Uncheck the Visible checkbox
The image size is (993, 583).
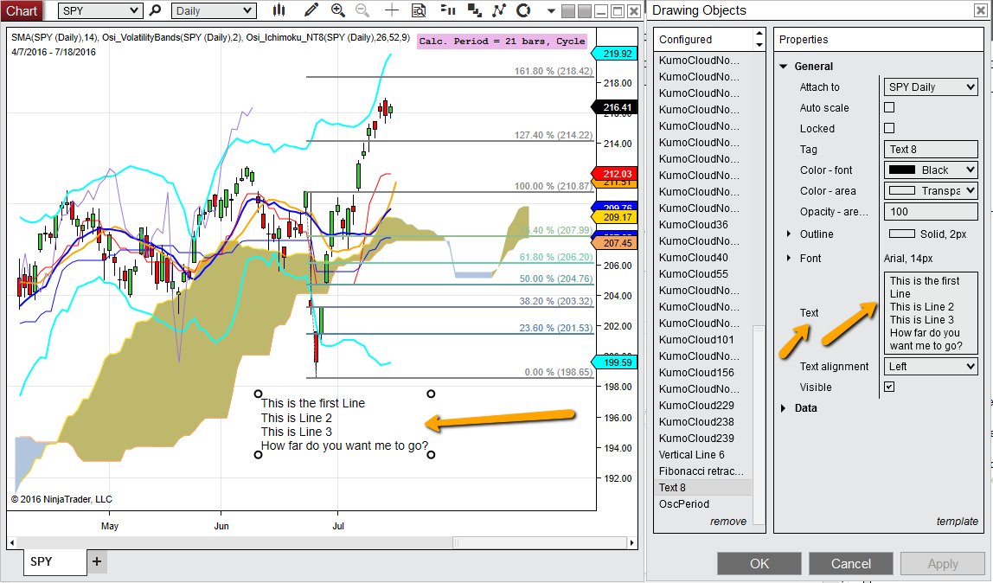[888, 388]
